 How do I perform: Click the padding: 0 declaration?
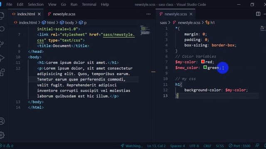point(197,40)
